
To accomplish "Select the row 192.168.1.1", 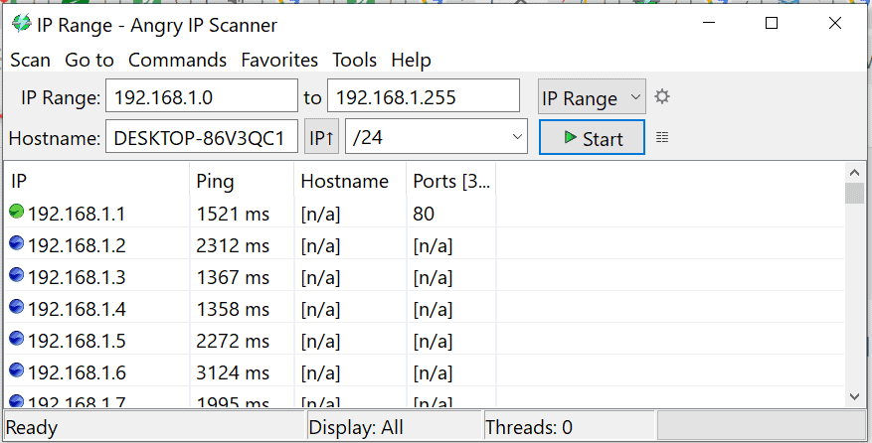I will coord(425,214).
